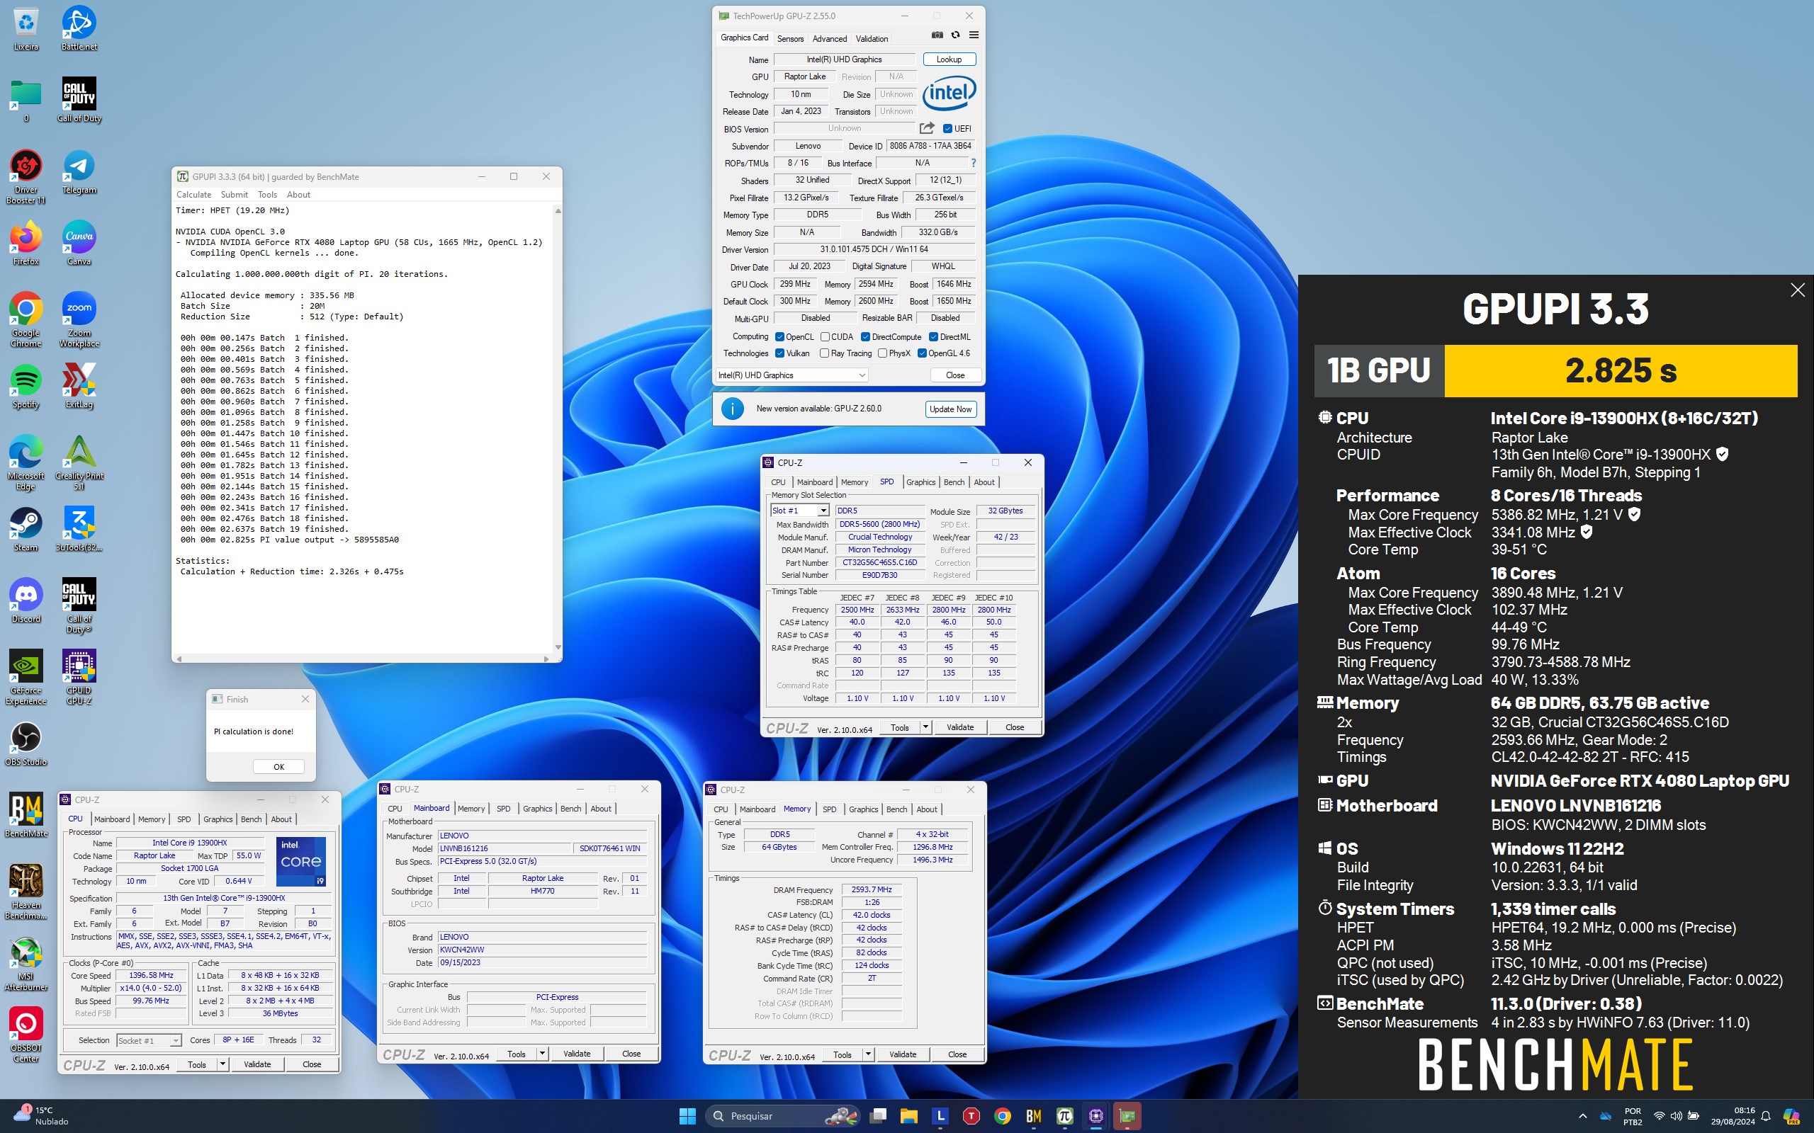Screen dimensions: 1814x1133
Task: Toggle the DirectCompute checkbox in GPU-Z
Action: click(866, 337)
